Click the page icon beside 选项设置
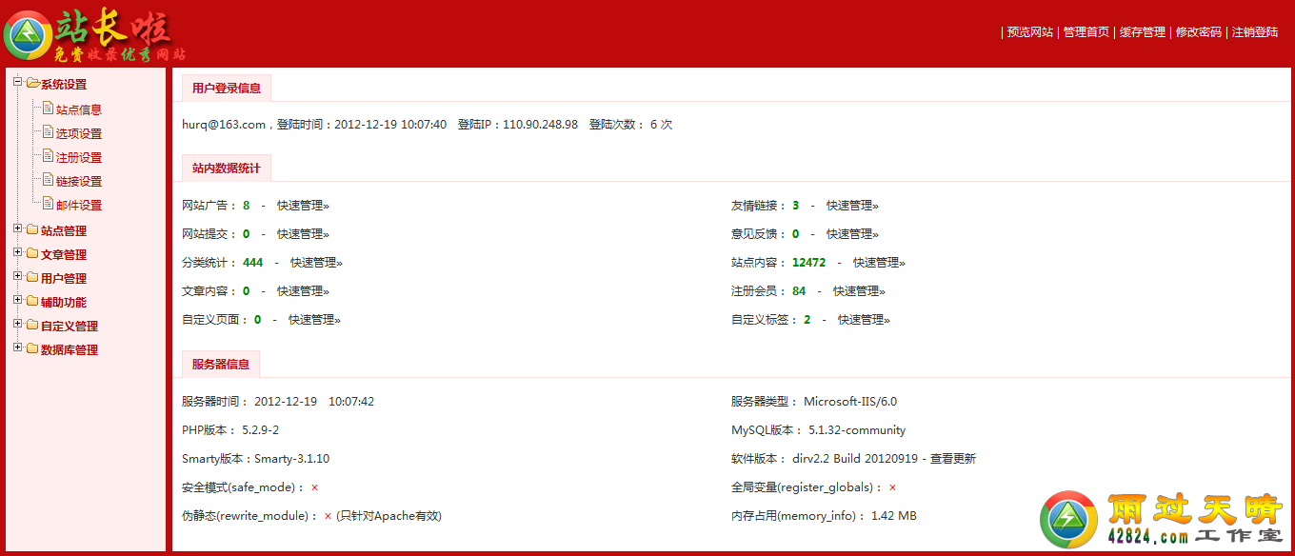 (48, 132)
